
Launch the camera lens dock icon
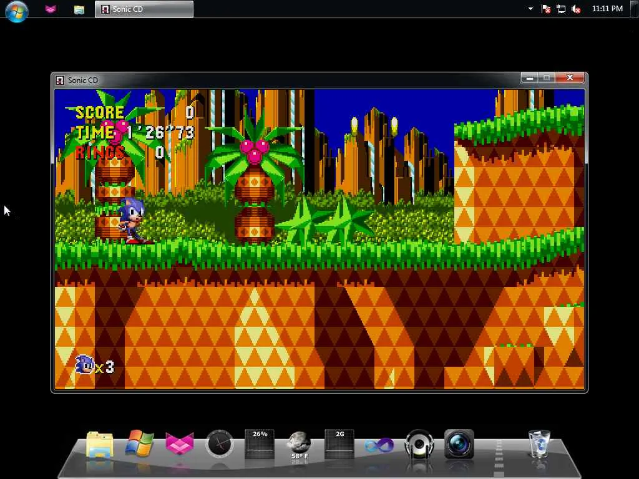tap(459, 444)
